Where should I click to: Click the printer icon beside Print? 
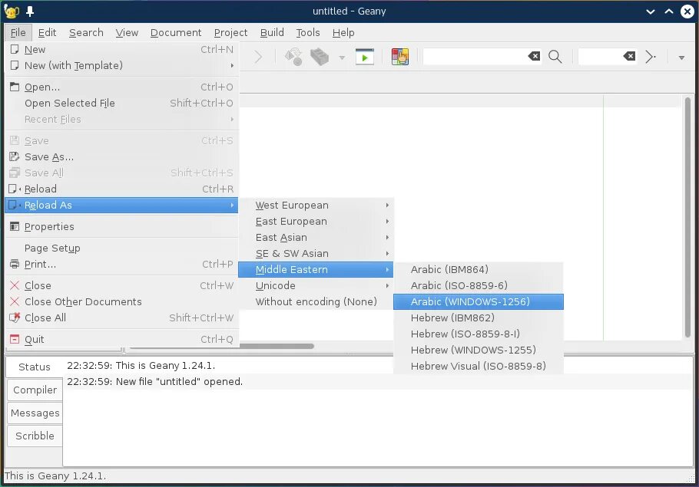point(15,264)
